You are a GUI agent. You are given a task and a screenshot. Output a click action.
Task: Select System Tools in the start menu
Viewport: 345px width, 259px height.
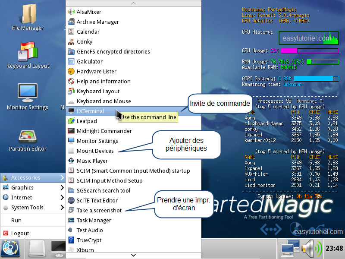[33, 207]
